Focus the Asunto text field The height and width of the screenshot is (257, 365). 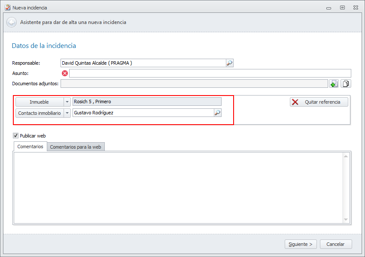[x=210, y=73]
